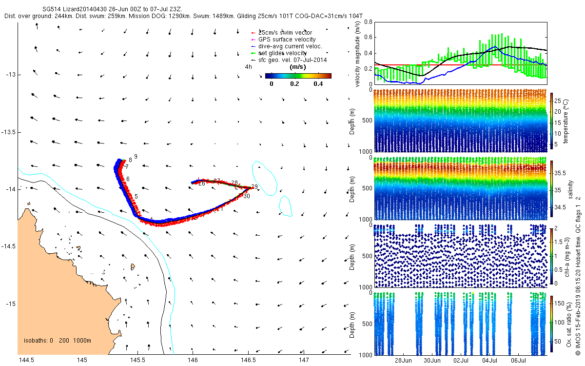Click longitude tick label '145.5'

coord(137,360)
